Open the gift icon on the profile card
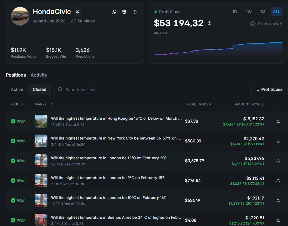 coord(124,12)
